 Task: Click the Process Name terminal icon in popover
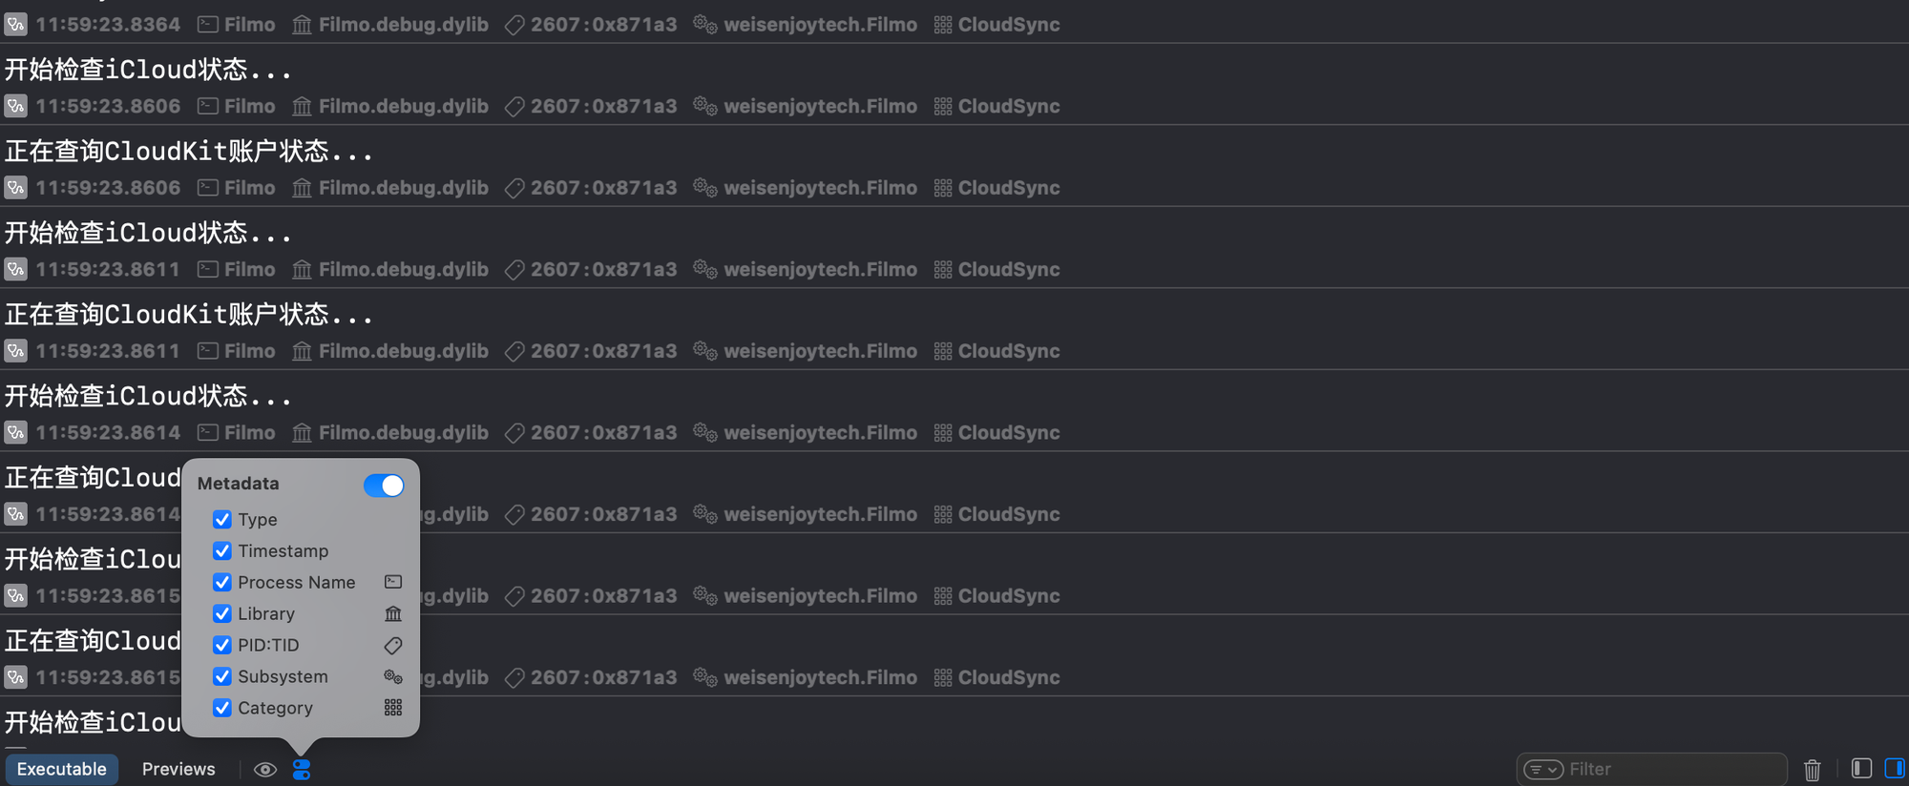pyautogui.click(x=392, y=582)
